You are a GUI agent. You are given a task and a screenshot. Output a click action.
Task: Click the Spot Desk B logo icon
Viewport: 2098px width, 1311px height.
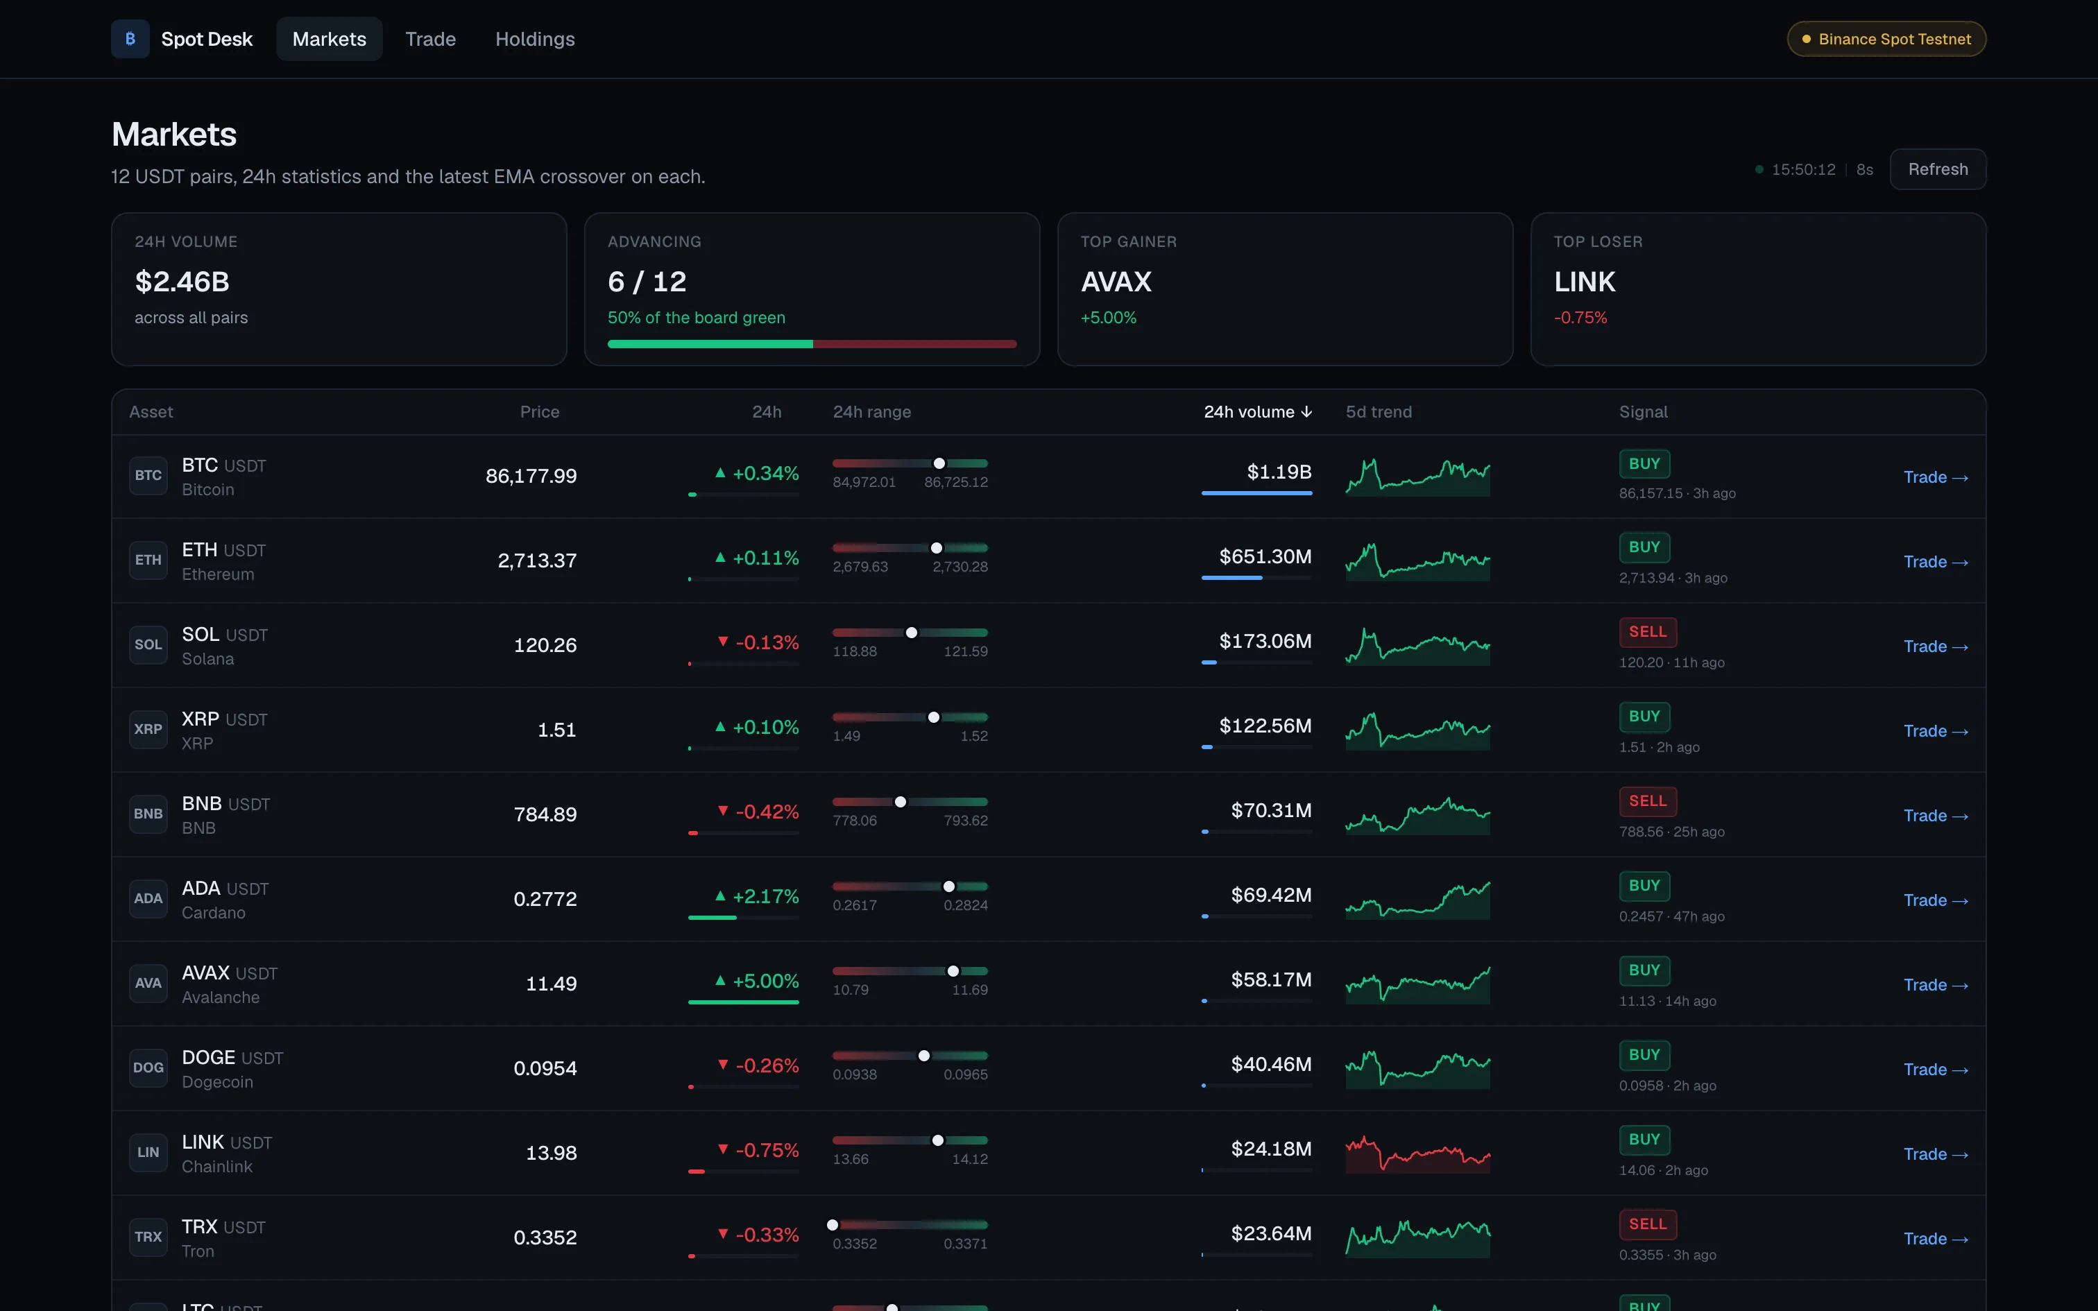[x=130, y=39]
